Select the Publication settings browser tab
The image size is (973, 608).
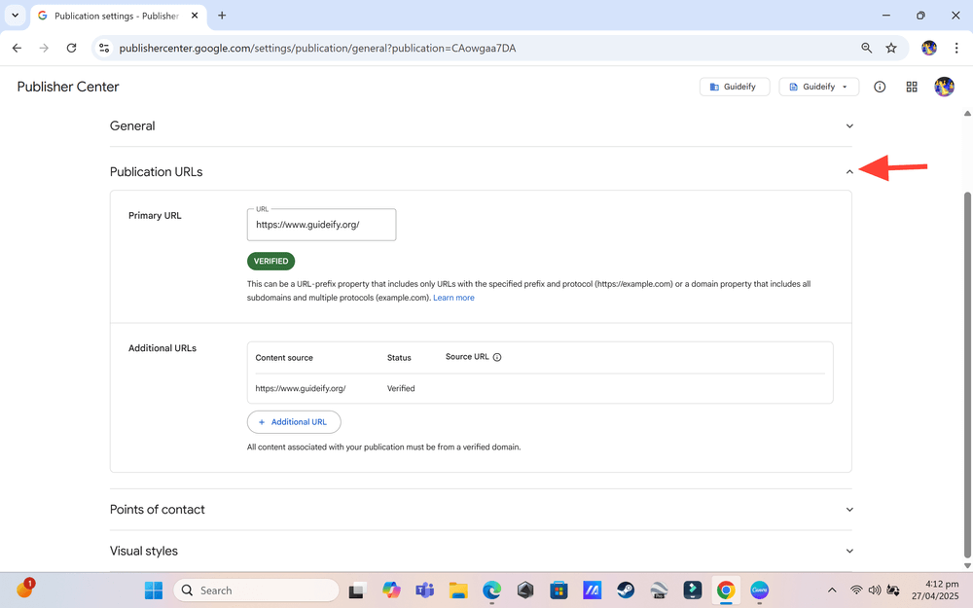(117, 16)
